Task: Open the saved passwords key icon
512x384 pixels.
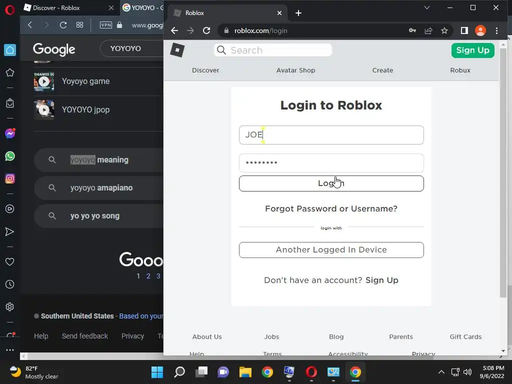Action: (412, 30)
